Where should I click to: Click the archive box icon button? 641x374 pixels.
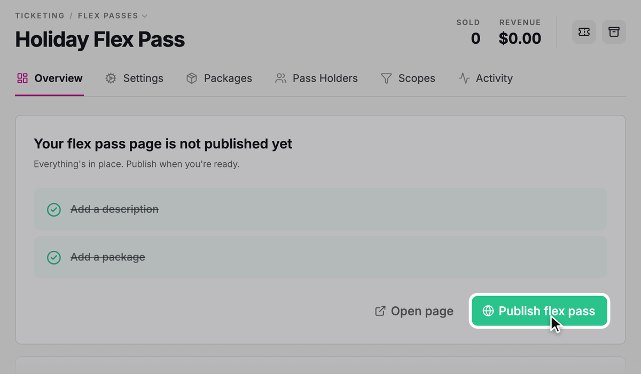pyautogui.click(x=614, y=32)
